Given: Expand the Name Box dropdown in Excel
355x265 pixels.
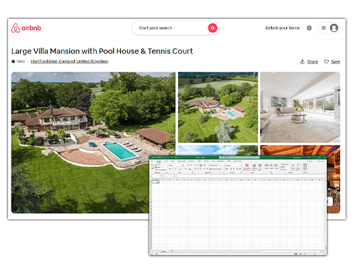Looking at the screenshot, I should pos(160,176).
